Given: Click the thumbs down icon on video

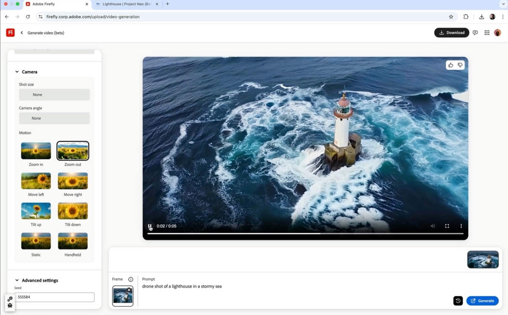Looking at the screenshot, I should point(460,65).
